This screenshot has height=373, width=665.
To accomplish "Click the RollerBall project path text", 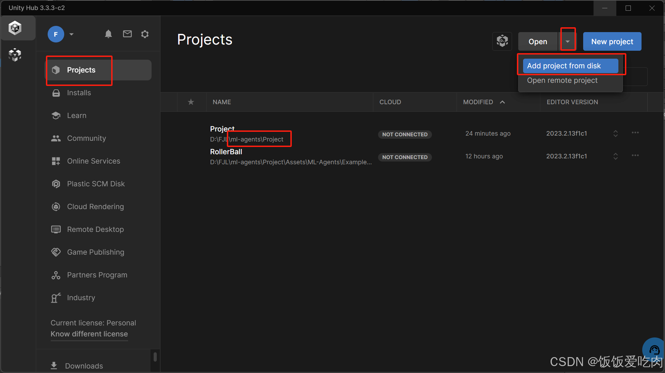I will (291, 162).
